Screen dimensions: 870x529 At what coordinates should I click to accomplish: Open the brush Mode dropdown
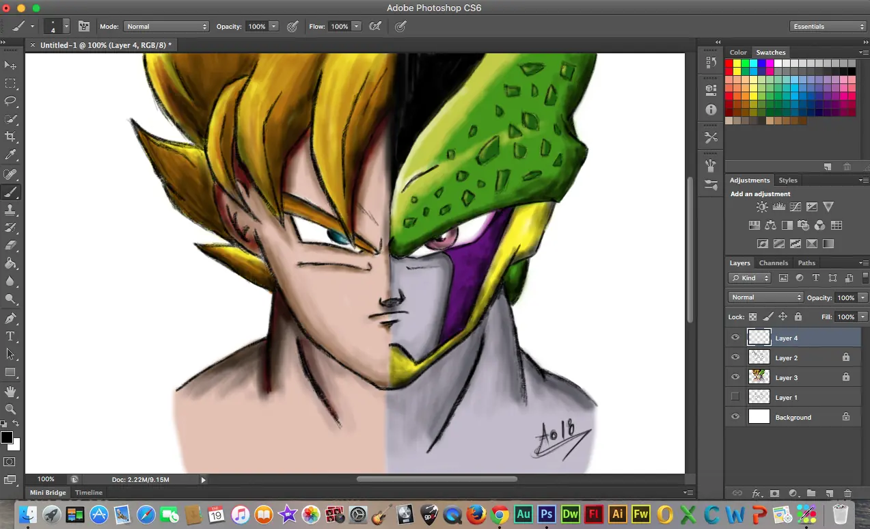166,26
